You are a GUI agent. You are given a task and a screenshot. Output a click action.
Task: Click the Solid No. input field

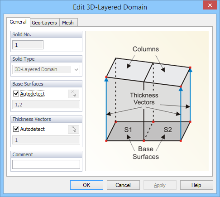28,45
